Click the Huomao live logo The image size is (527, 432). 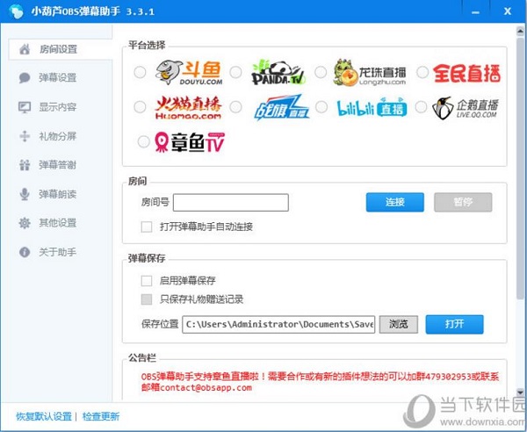pos(188,107)
